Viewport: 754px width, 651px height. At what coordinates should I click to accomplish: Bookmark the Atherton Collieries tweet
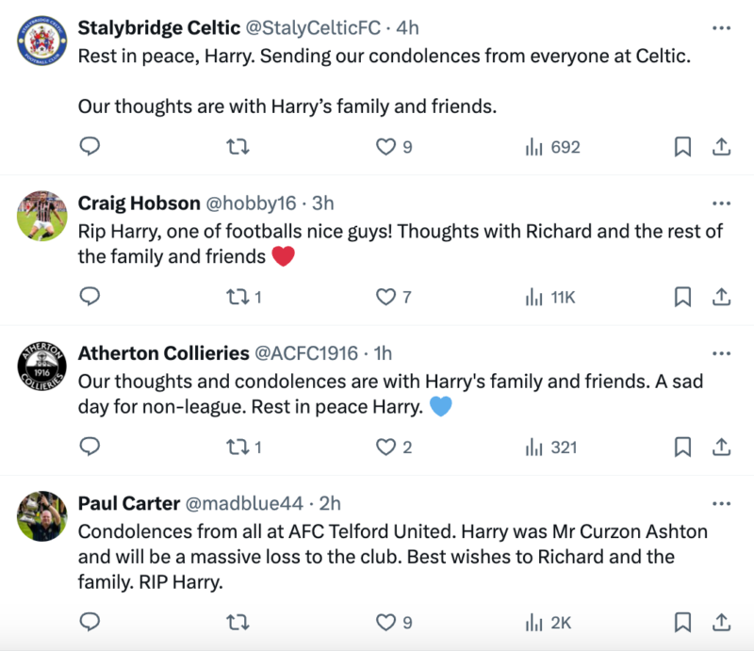coord(682,448)
